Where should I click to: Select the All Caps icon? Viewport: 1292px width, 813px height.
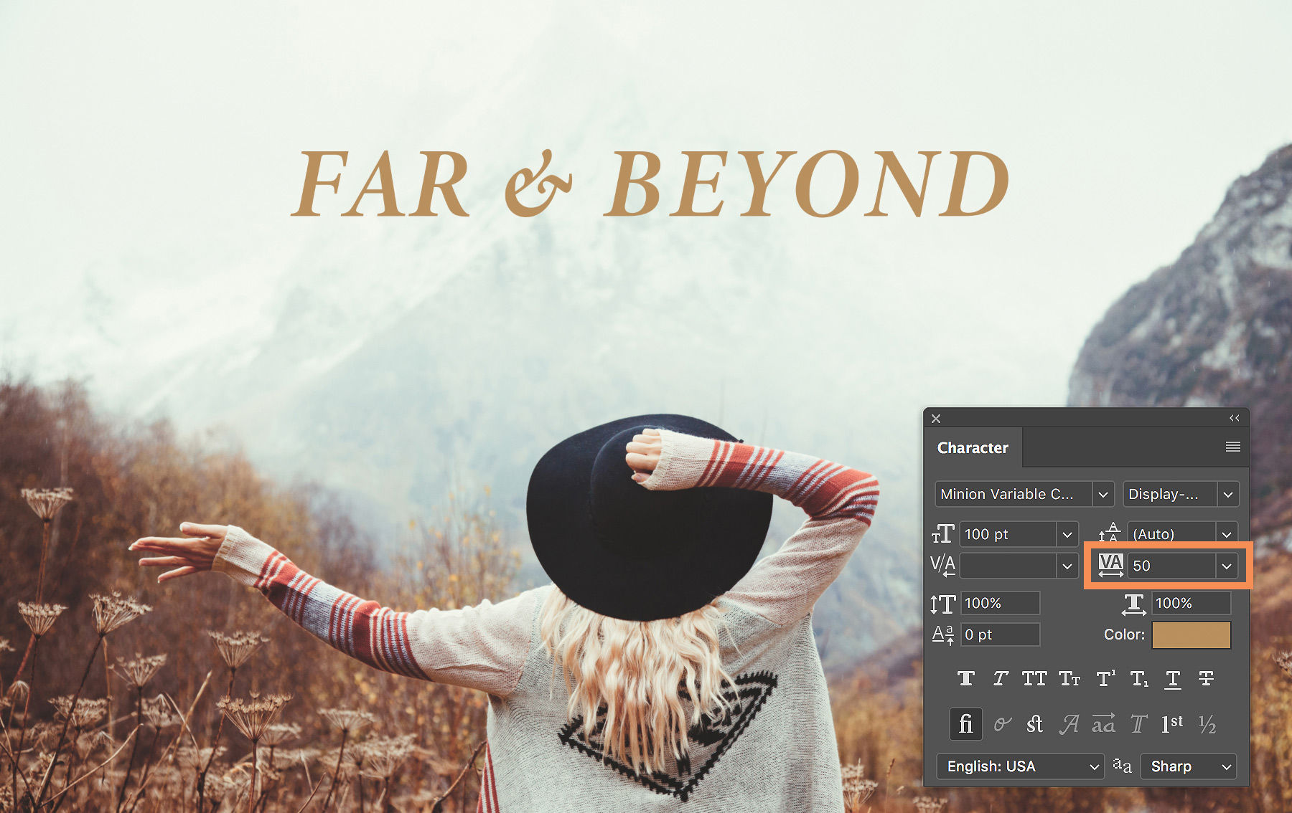(x=1034, y=678)
